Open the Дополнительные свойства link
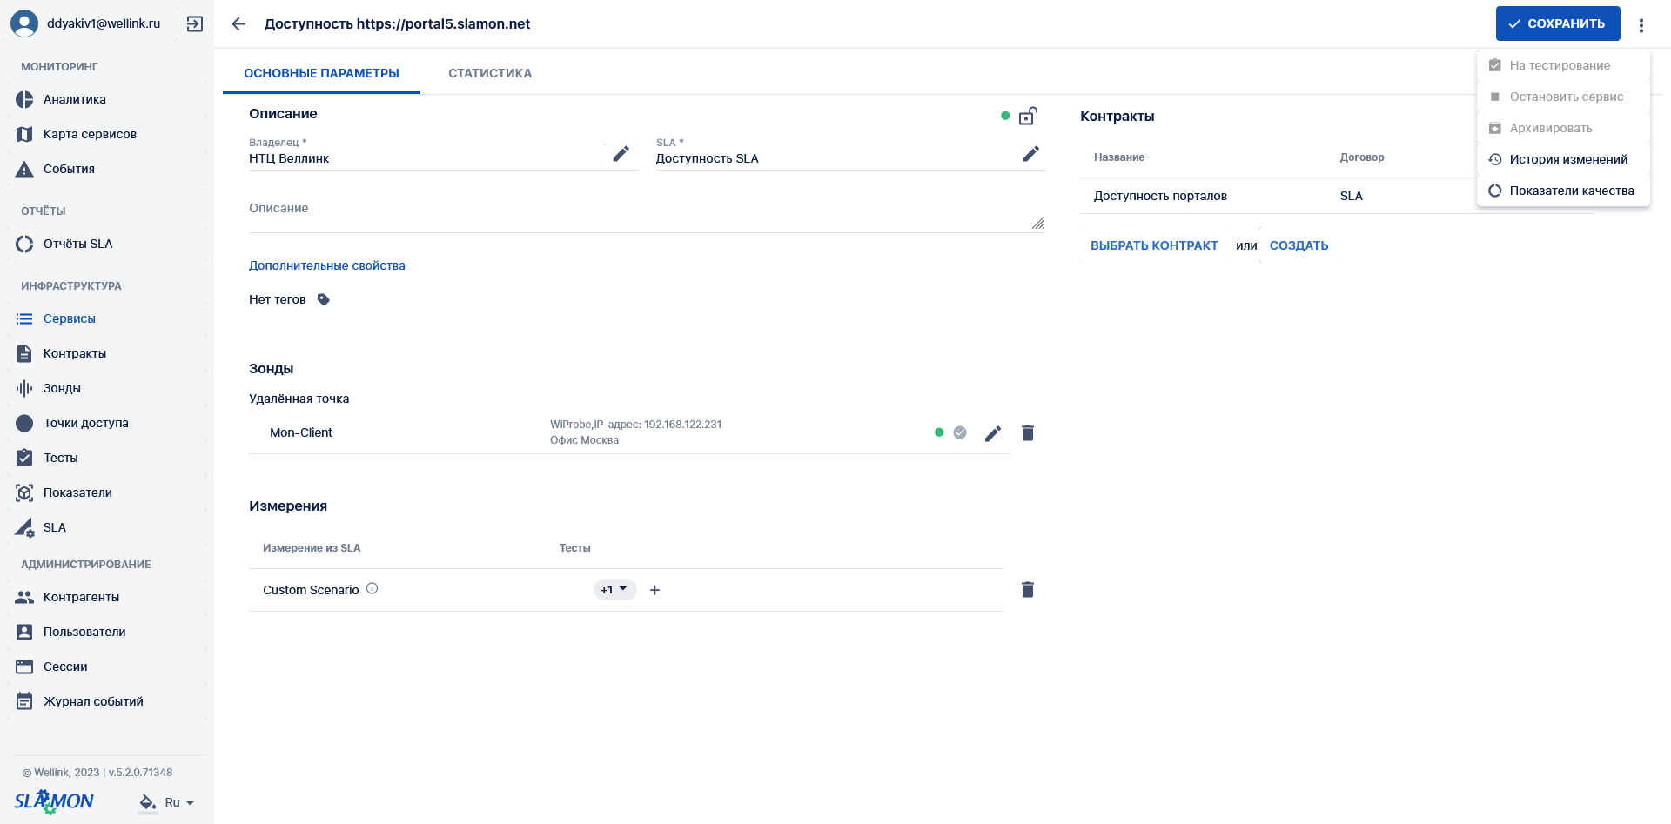Screen dimensions: 1671x824 [x=327, y=265]
